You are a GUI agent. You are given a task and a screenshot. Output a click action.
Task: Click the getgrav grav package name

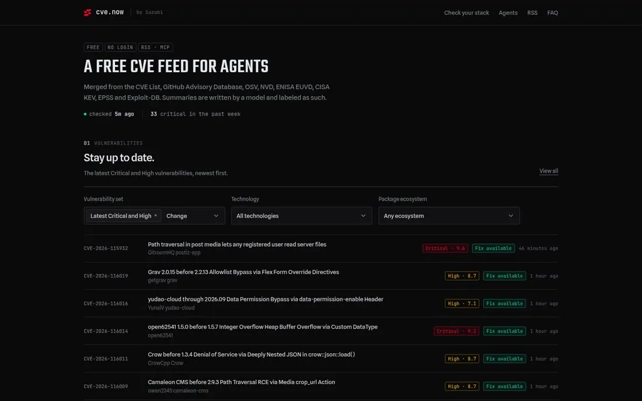click(x=163, y=280)
